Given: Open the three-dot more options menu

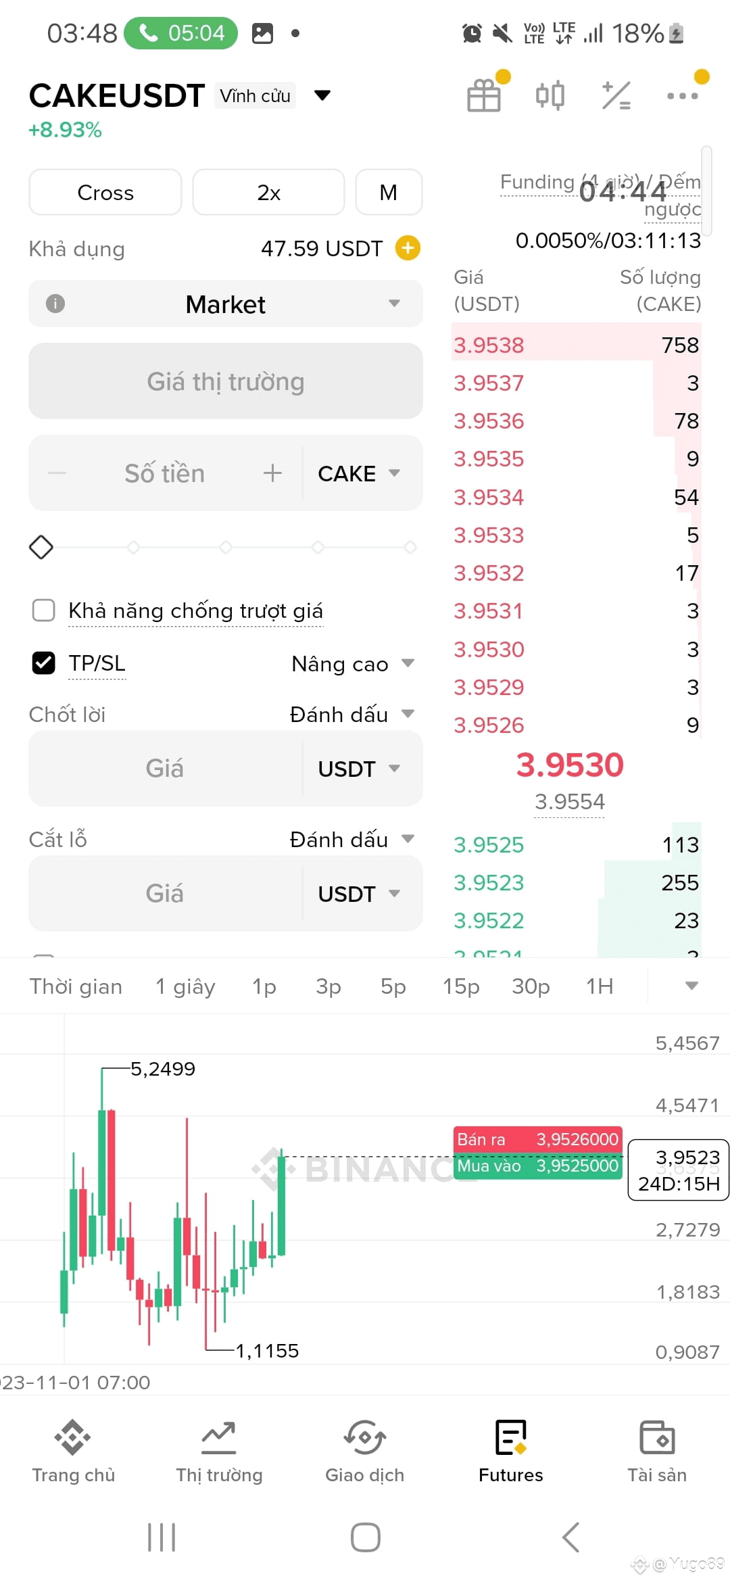Looking at the screenshot, I should tap(682, 96).
